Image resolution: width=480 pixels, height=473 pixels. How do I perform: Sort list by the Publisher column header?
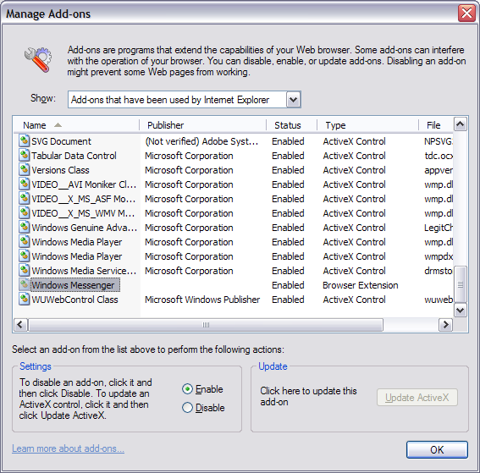pos(203,125)
